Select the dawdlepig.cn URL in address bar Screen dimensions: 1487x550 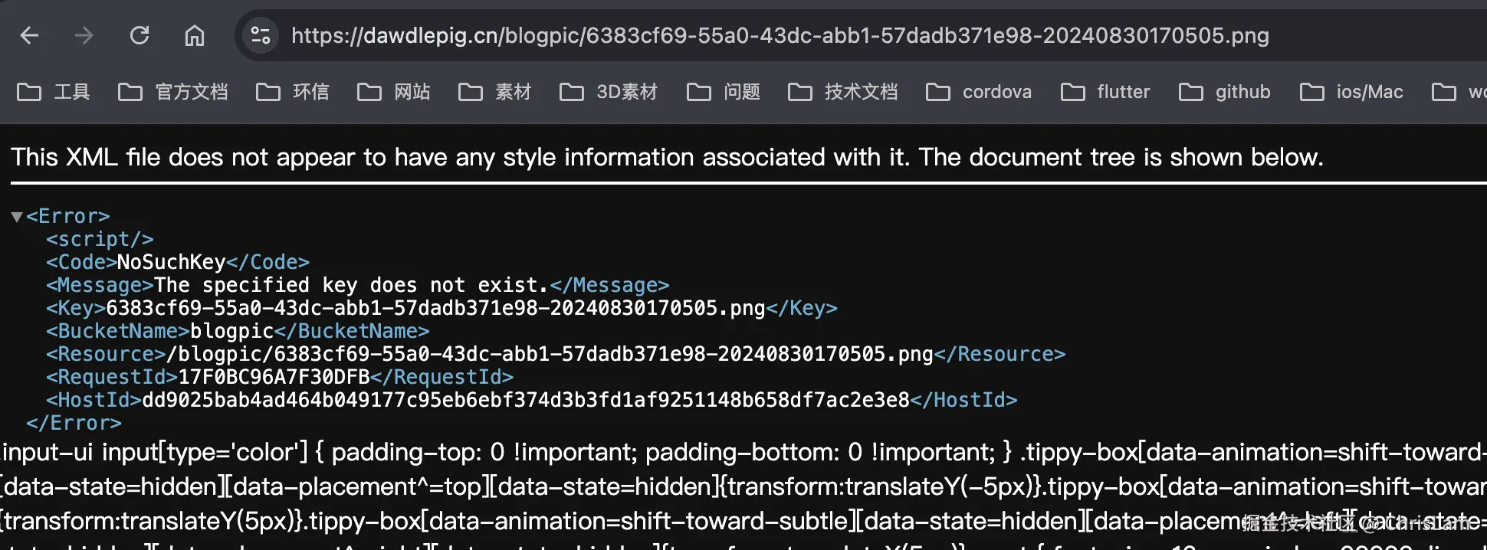780,35
